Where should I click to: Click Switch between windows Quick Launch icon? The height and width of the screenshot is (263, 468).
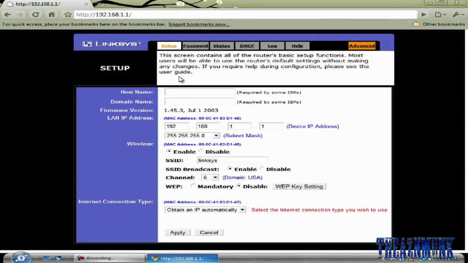click(x=58, y=258)
